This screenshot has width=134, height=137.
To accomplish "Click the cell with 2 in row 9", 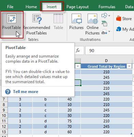I will tap(20, 110).
